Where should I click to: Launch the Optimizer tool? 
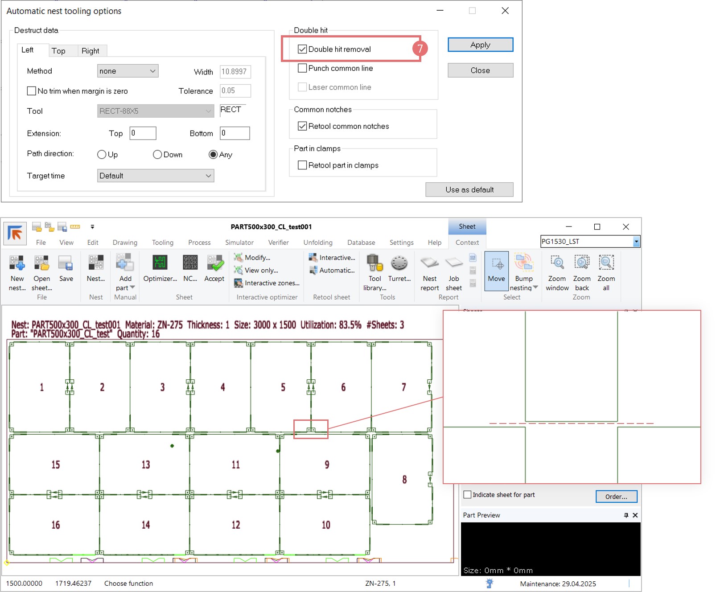[x=160, y=264]
